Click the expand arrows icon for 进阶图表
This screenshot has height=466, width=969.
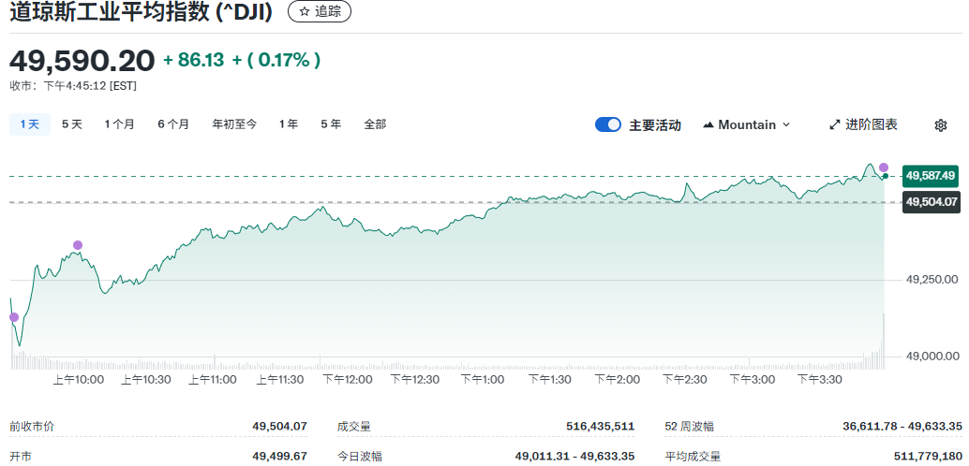834,125
